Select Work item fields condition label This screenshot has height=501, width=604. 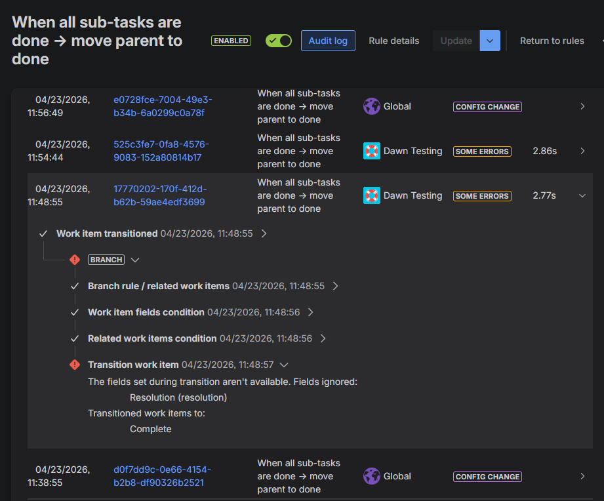(146, 312)
